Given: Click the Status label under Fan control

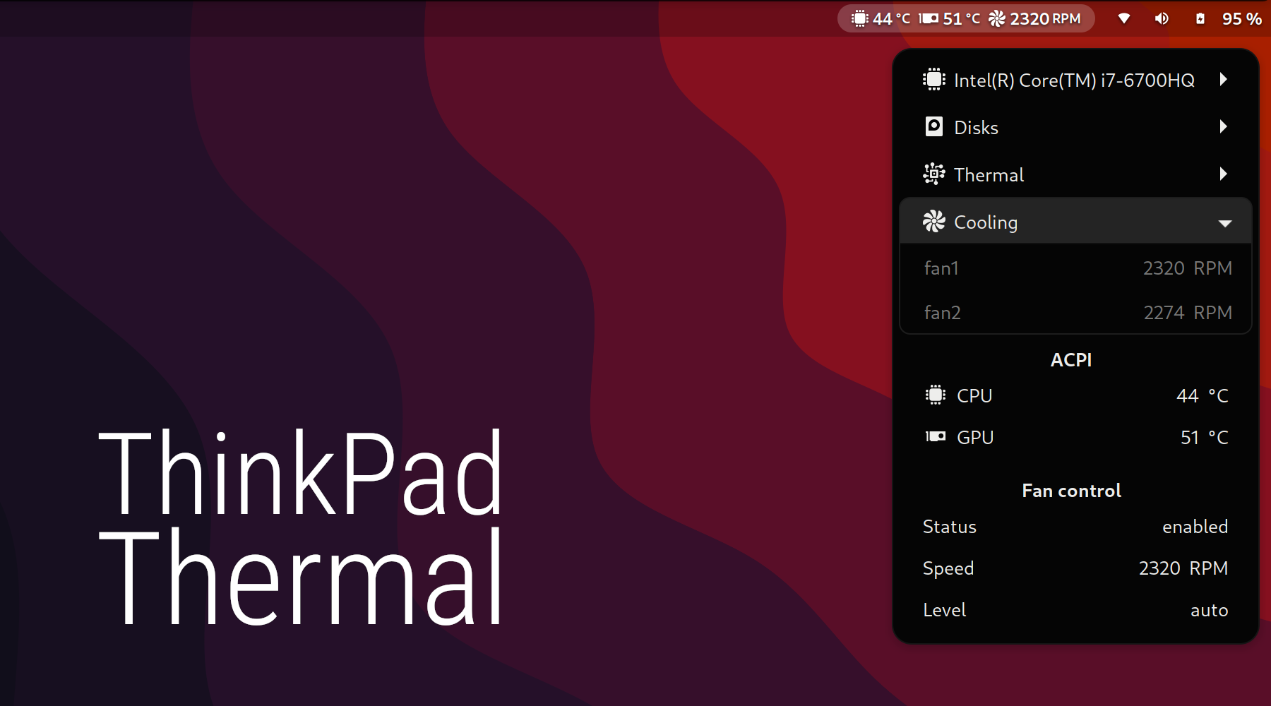Looking at the screenshot, I should pyautogui.click(x=949, y=527).
